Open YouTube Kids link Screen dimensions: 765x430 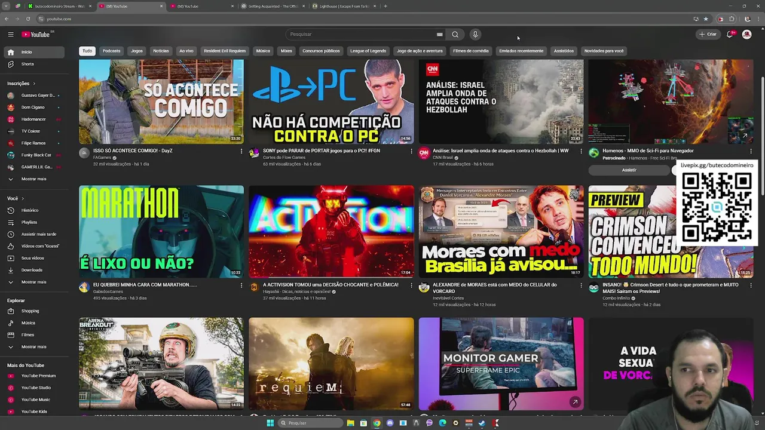click(35, 411)
